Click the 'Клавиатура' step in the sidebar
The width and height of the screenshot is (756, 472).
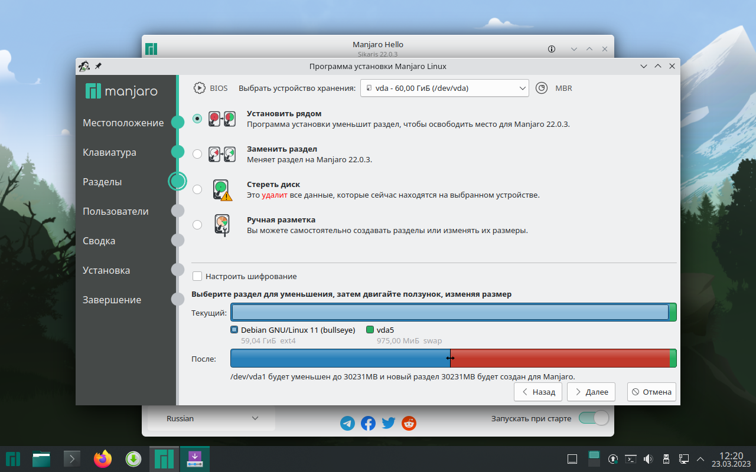110,152
